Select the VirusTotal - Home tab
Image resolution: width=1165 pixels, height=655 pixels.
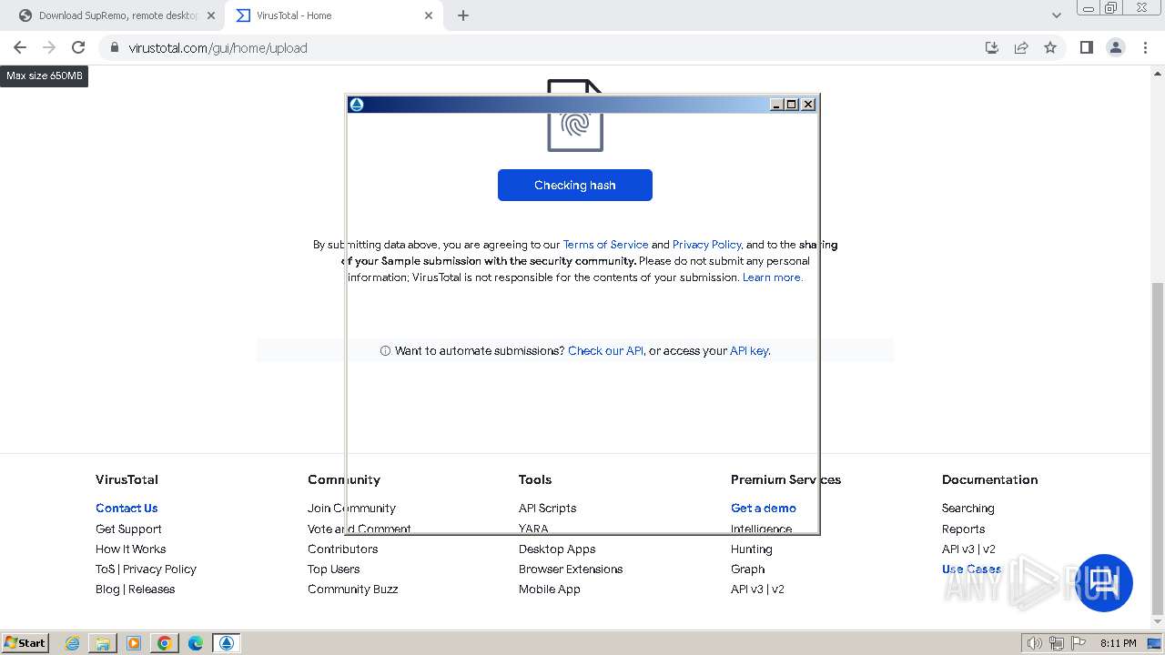(x=334, y=15)
